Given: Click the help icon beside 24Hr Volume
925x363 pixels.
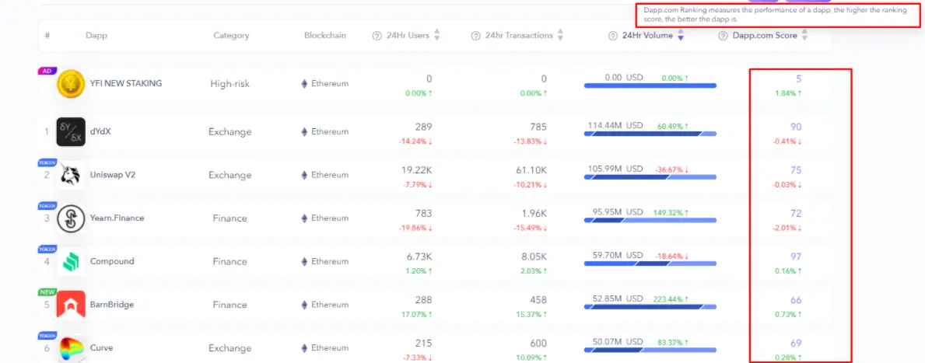Looking at the screenshot, I should [x=612, y=36].
